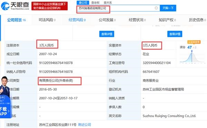
Task: Select the 查老板 search mode
Action: (96, 3)
